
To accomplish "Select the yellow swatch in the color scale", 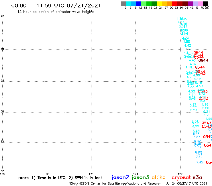I will 159,3.
